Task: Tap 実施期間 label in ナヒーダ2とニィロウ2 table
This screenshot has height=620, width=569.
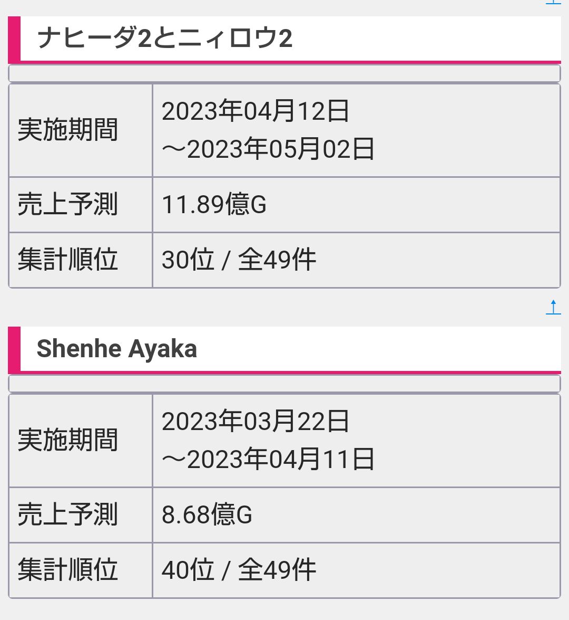Action: pyautogui.click(x=67, y=130)
